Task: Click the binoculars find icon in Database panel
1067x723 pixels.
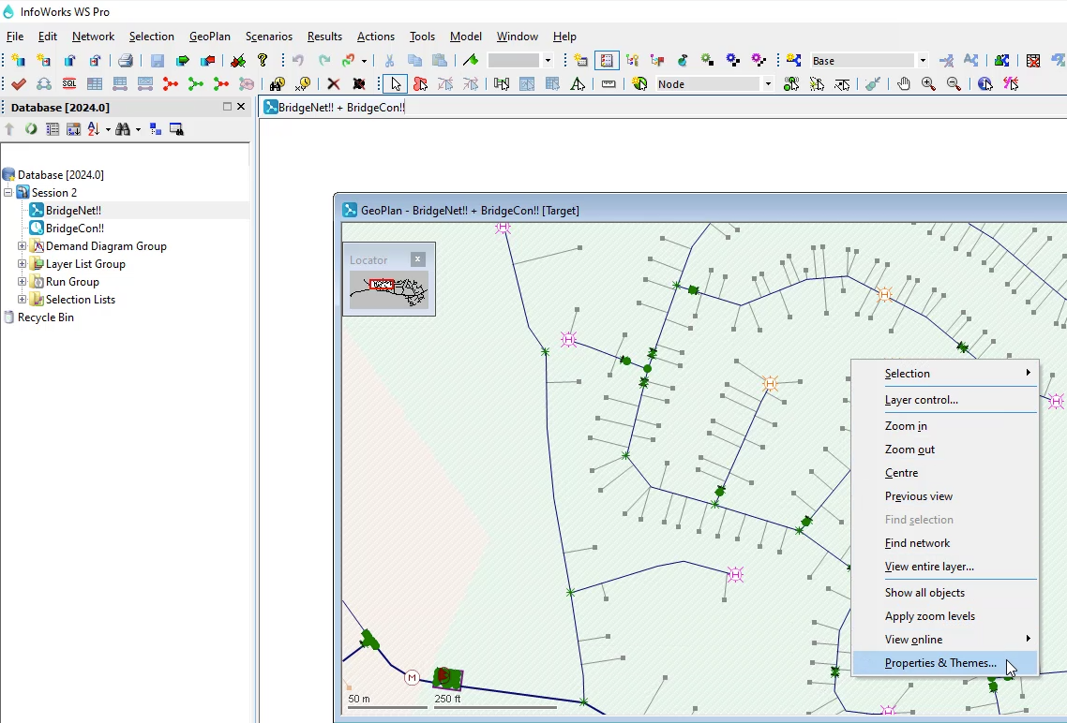Action: point(123,129)
